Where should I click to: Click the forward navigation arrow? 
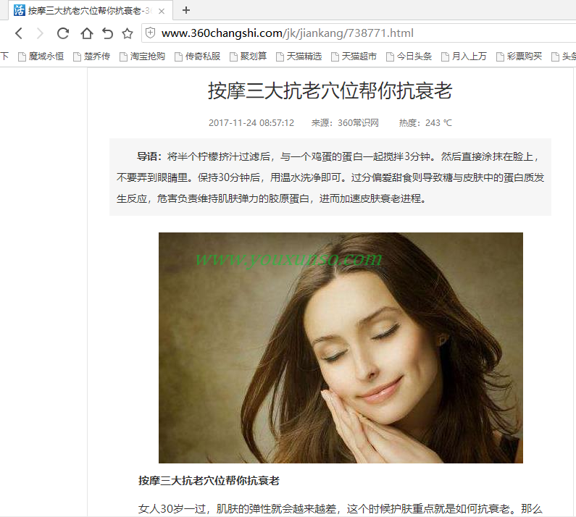coord(40,33)
